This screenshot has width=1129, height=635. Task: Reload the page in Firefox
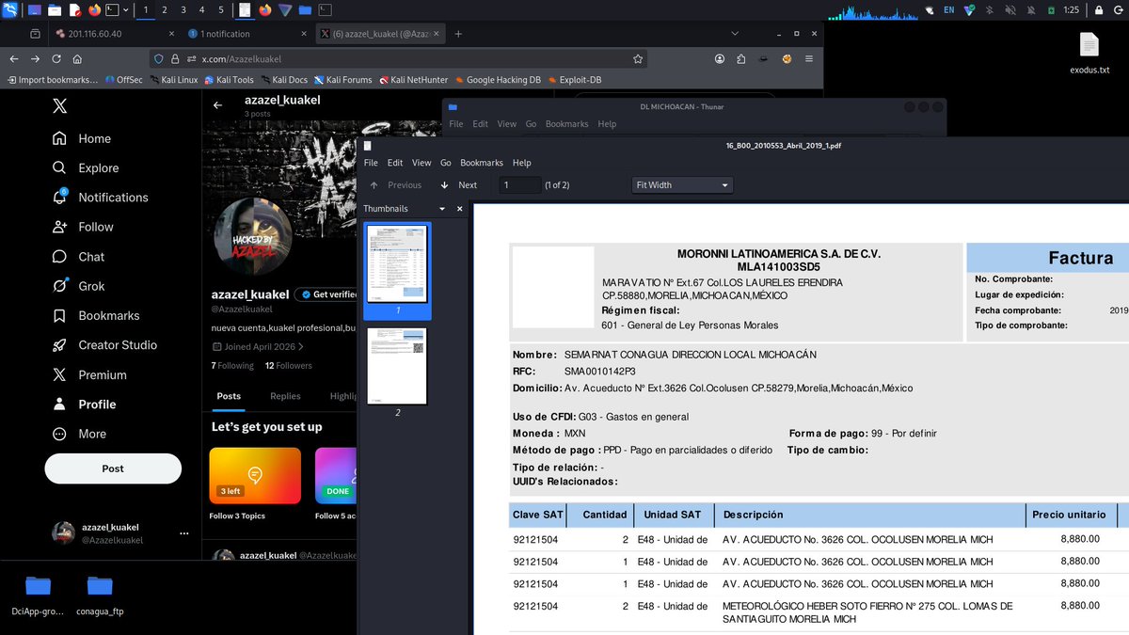click(x=56, y=58)
